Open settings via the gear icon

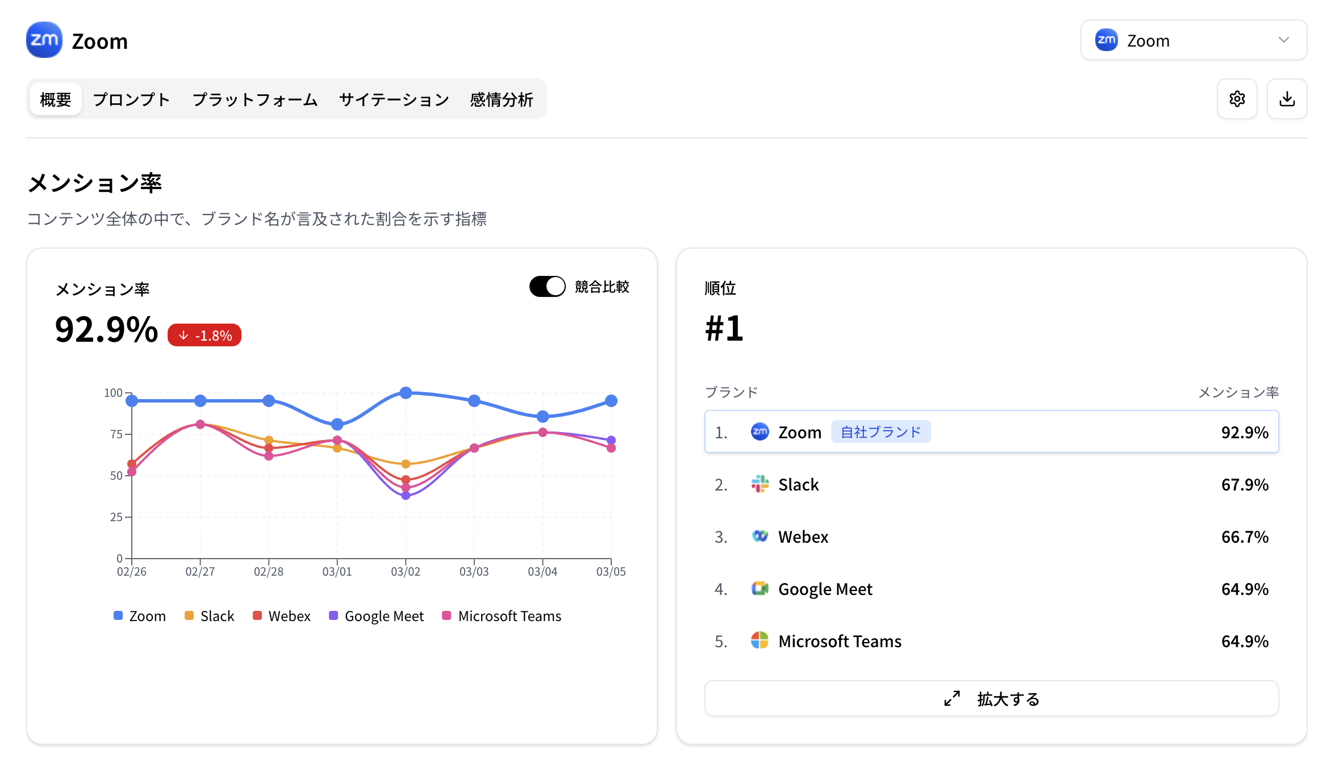tap(1237, 99)
